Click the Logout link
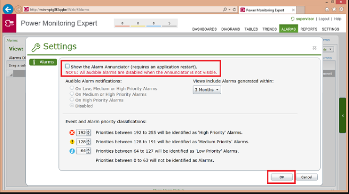Viewport: 349px width, 194px height. pos(324,19)
